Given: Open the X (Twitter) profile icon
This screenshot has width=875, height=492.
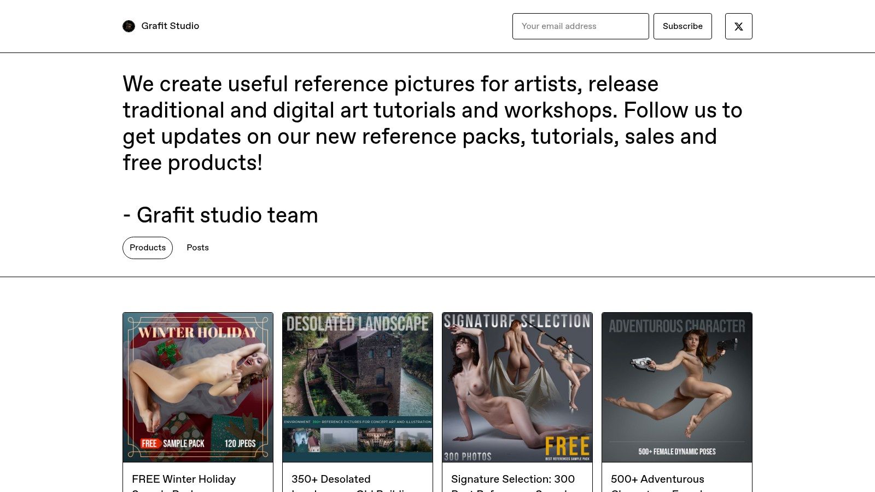Looking at the screenshot, I should pyautogui.click(x=738, y=26).
